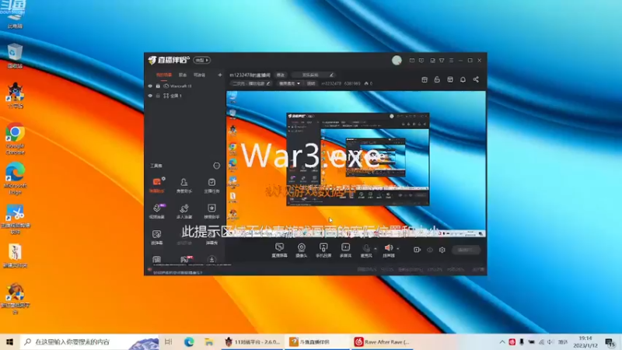Open the toolbox tool with the HOT badge
This screenshot has height=350, width=622.
pyautogui.click(x=185, y=260)
